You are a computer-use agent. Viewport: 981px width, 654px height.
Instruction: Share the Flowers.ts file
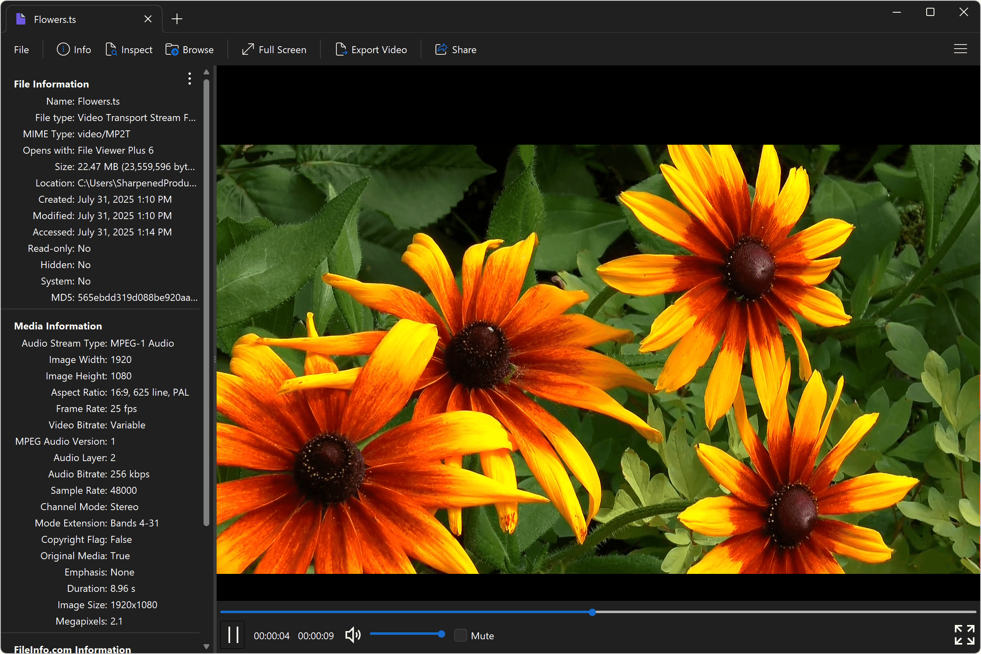point(455,49)
